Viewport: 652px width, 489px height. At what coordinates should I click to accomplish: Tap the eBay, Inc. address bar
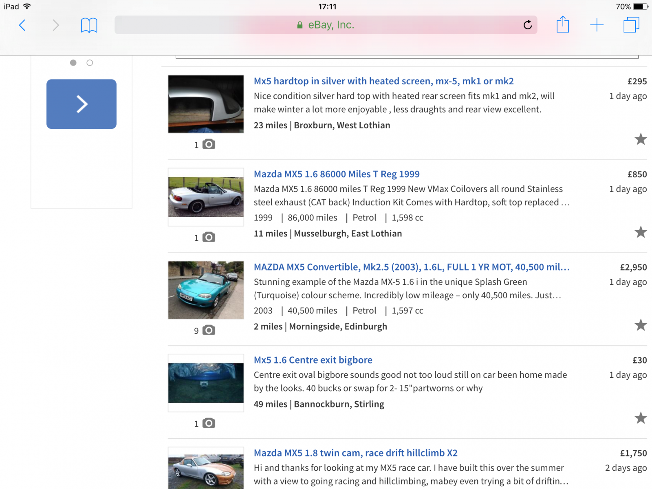click(326, 25)
